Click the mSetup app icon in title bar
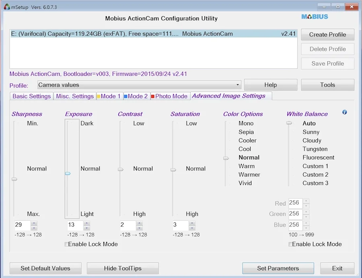This screenshot has width=362, height=278. 7,7
